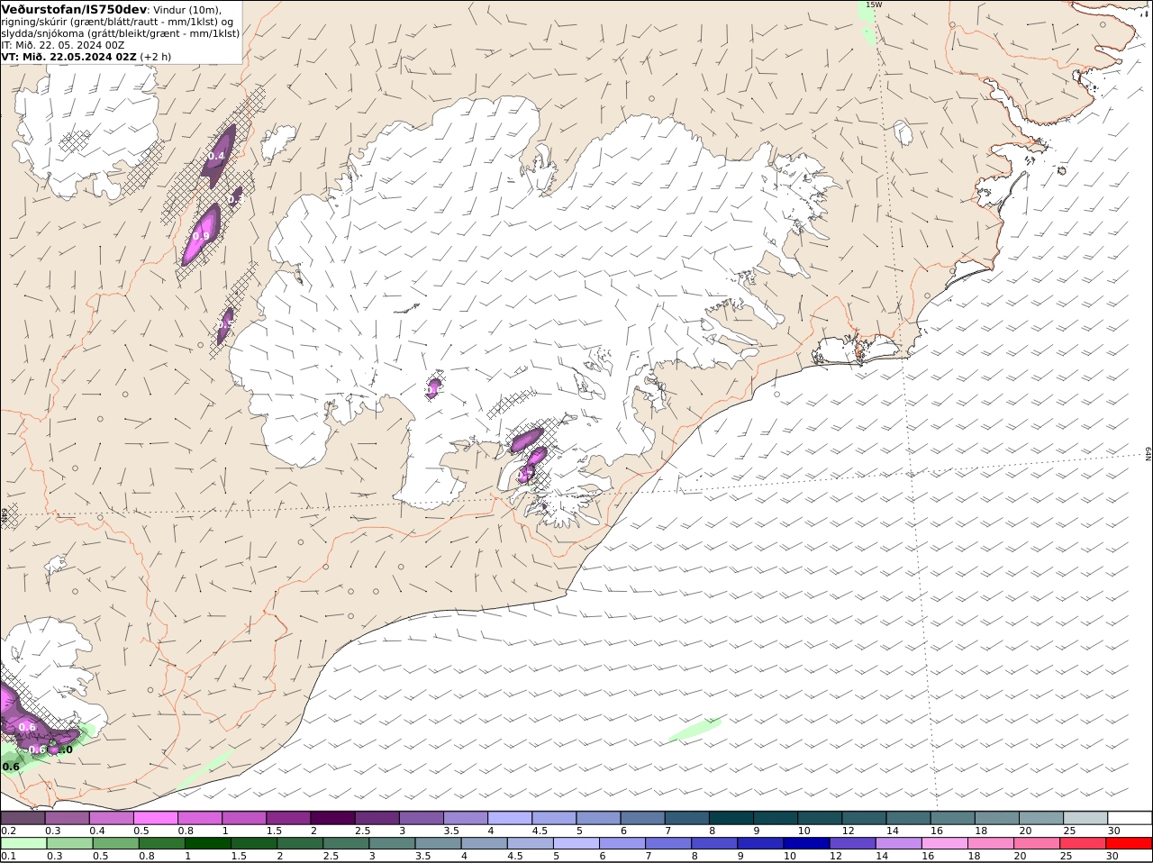
Task: Pick bottom-row blue swatch between 9 and 10
Action: (x=761, y=844)
